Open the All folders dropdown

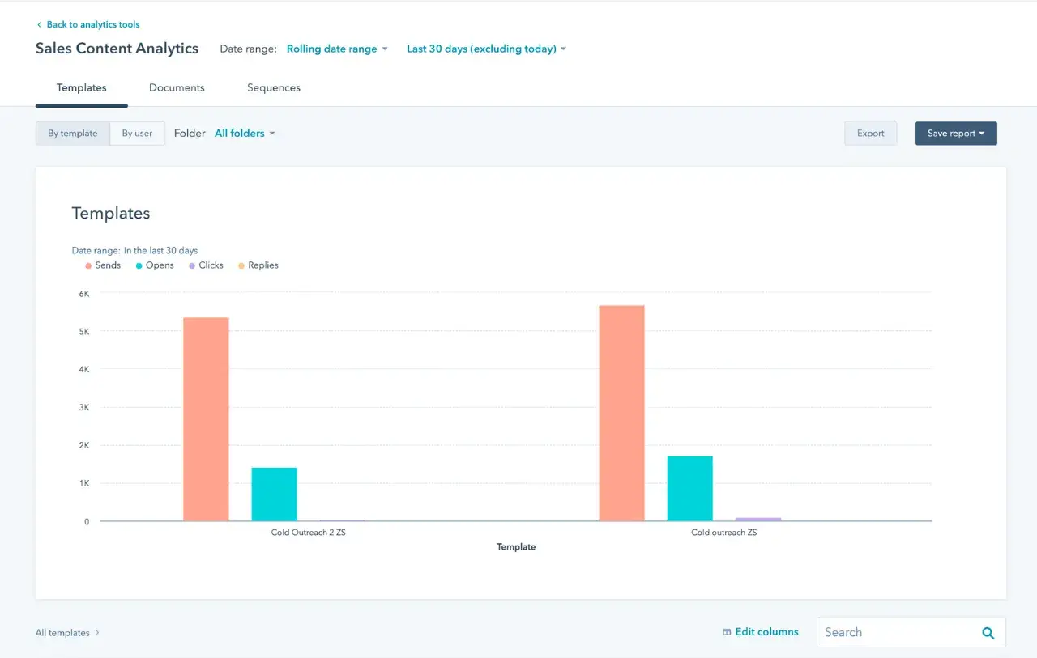[x=245, y=134]
